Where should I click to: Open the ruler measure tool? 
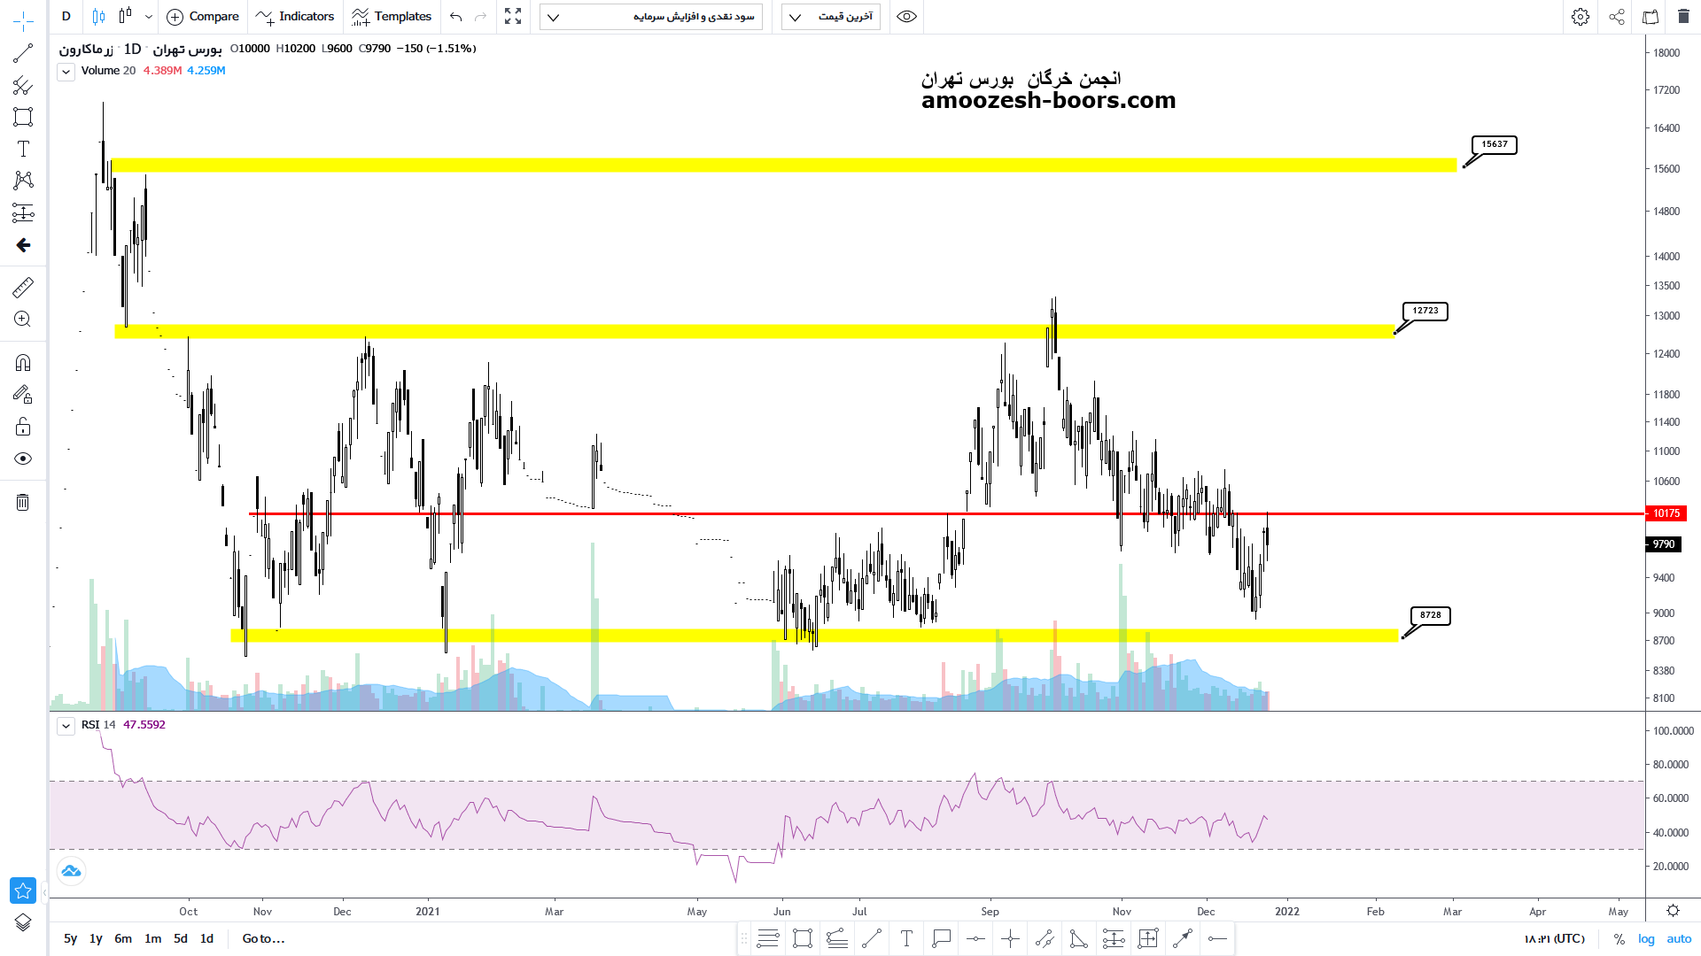point(23,287)
